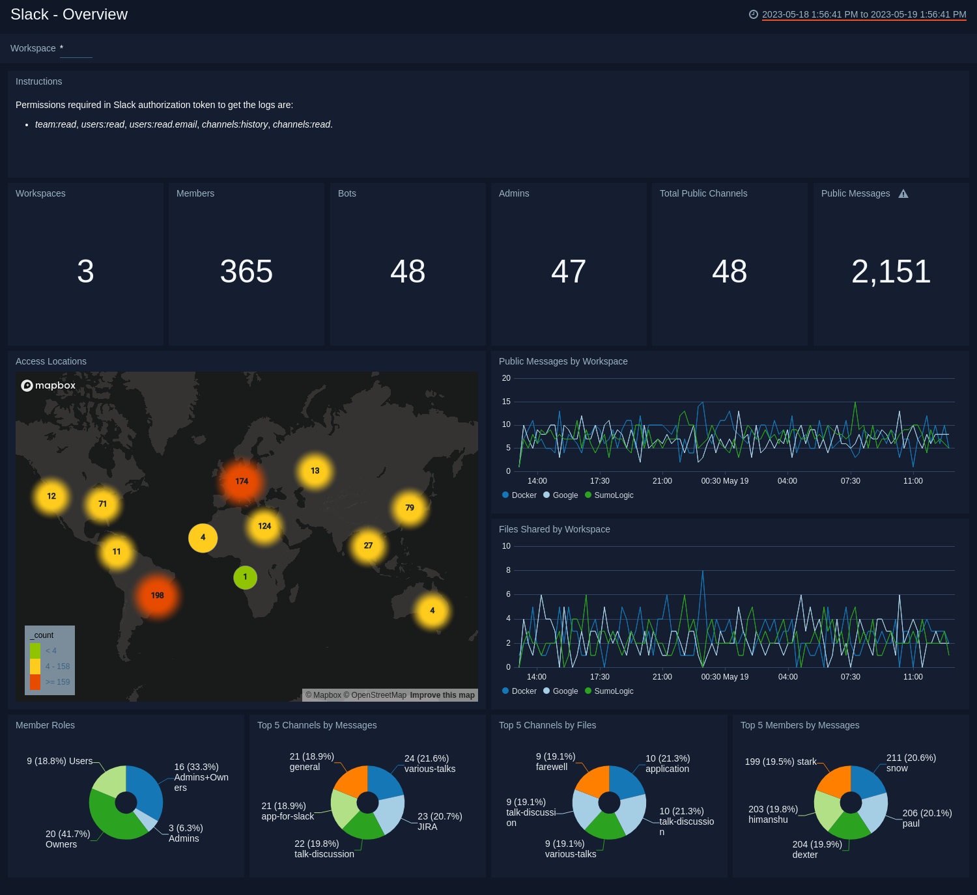
Task: Click the OpenStreetMap copyright link
Action: point(376,695)
